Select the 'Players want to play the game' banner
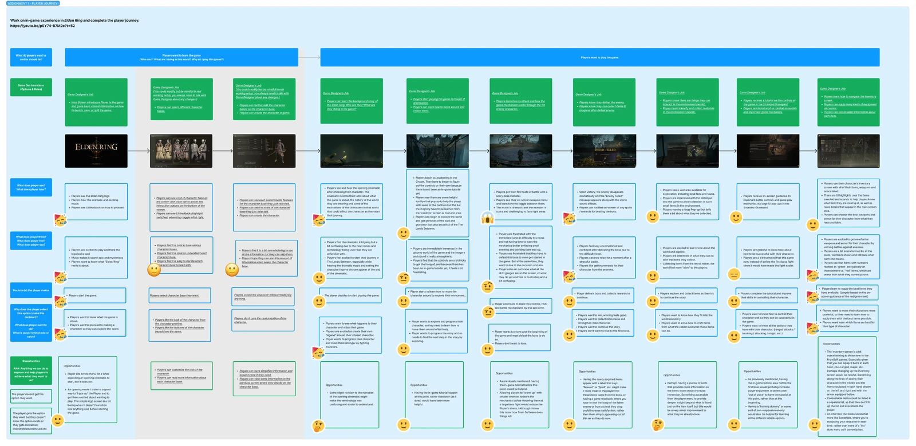The width and height of the screenshot is (916, 446). pyautogui.click(x=600, y=57)
